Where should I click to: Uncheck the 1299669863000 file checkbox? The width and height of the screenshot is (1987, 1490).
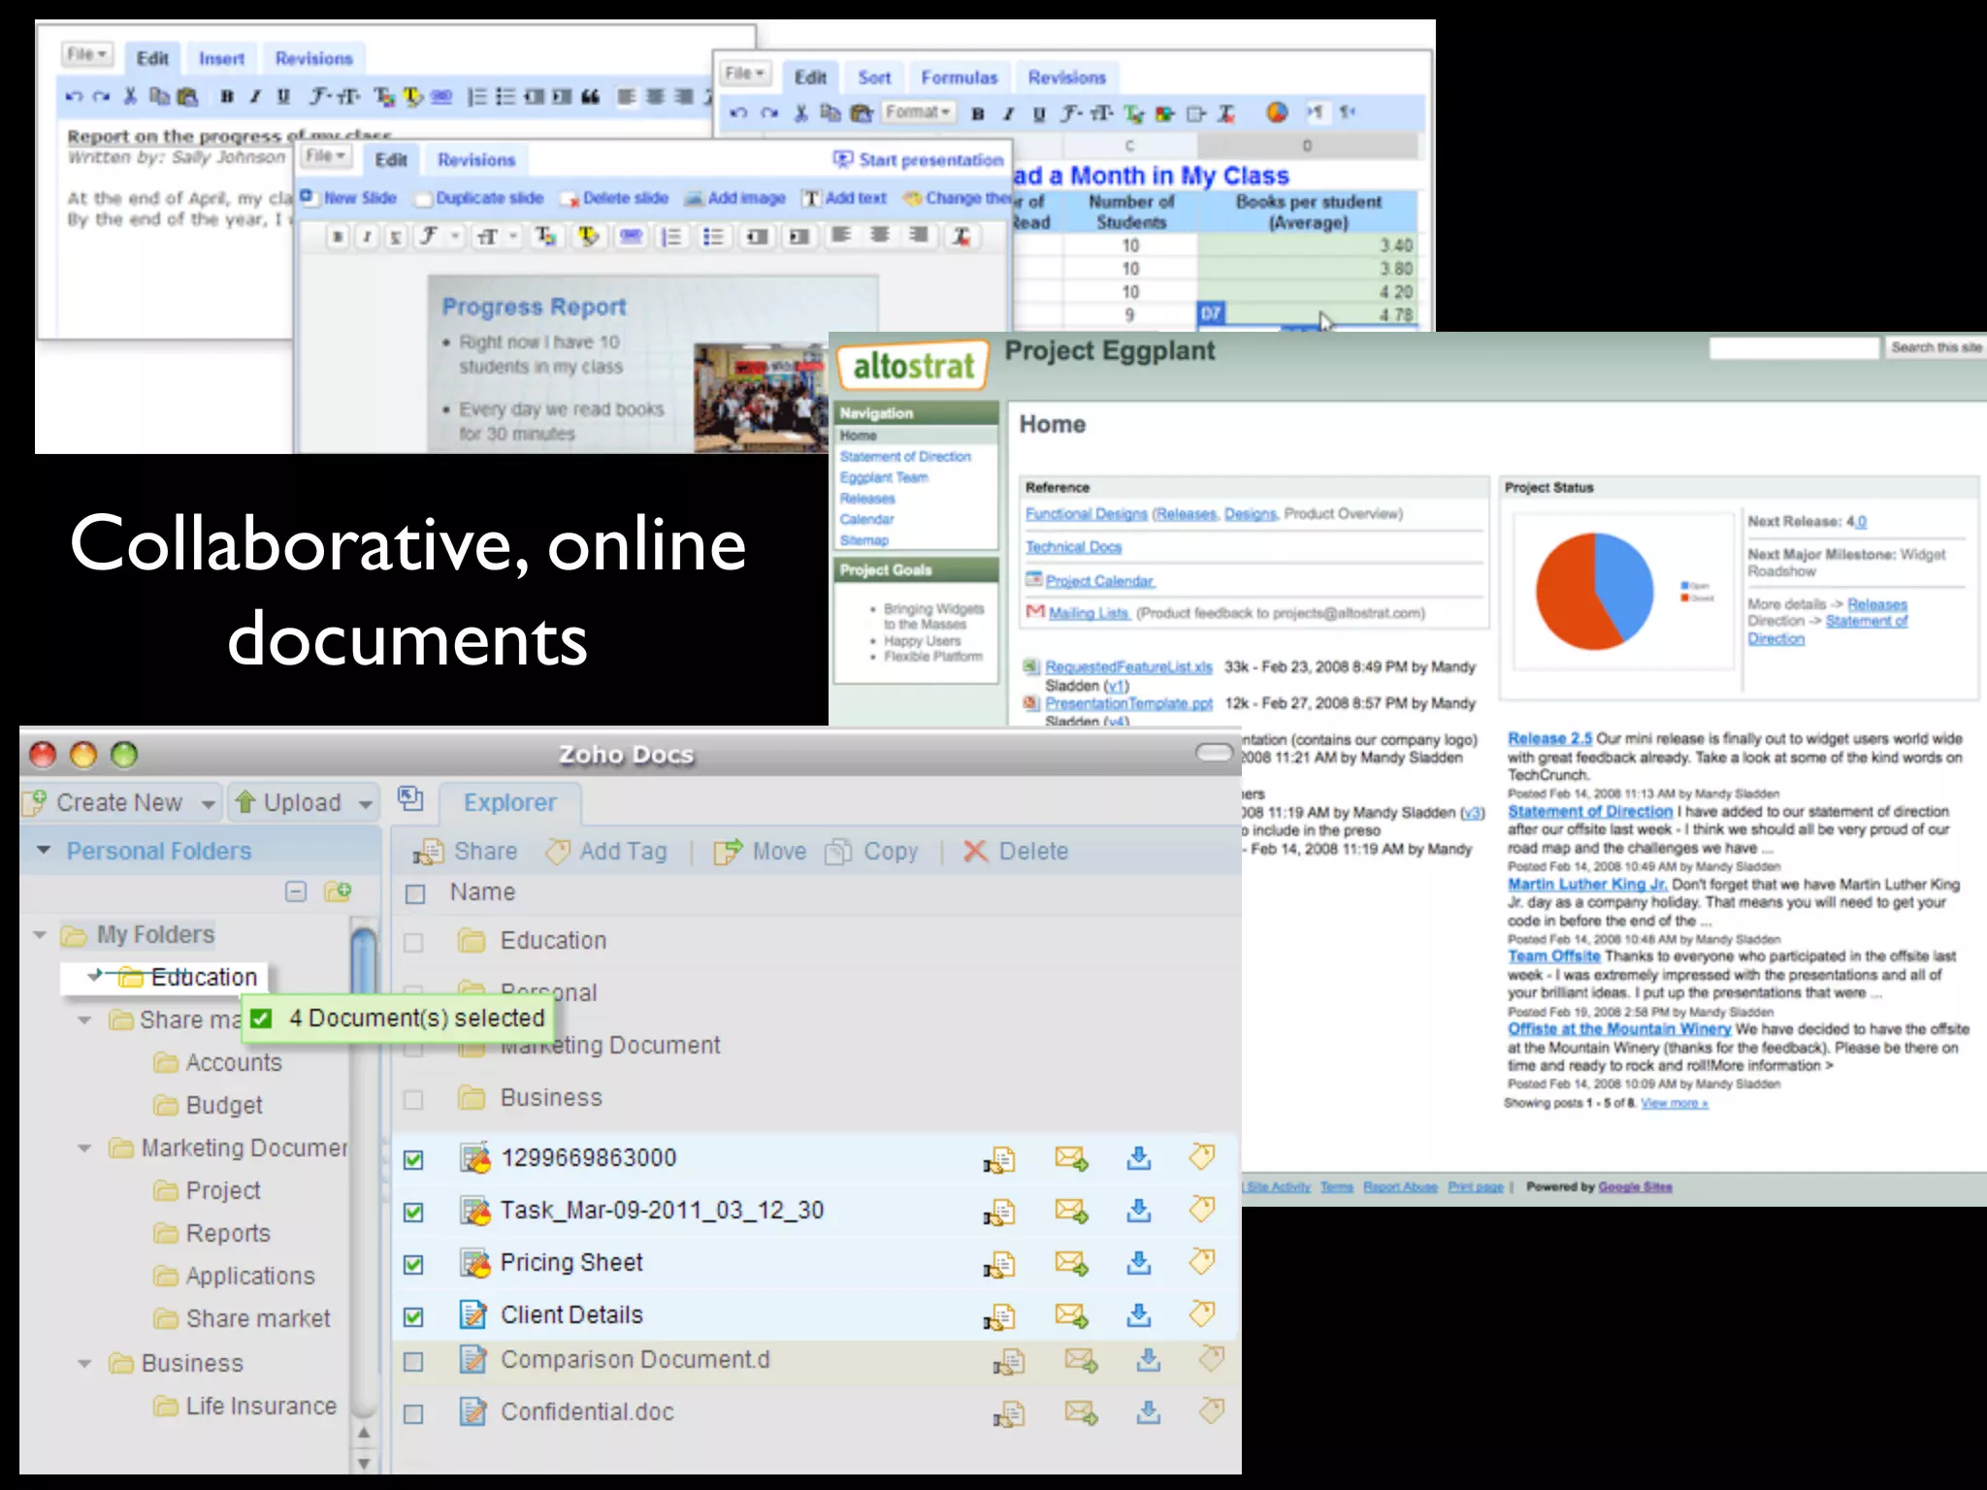click(413, 1160)
